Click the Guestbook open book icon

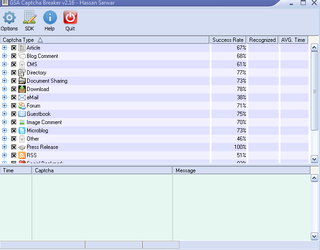(22, 114)
